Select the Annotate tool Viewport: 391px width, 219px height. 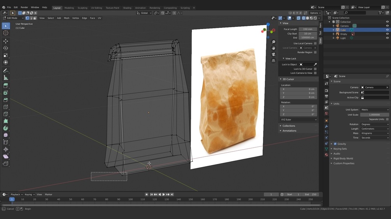[5, 71]
